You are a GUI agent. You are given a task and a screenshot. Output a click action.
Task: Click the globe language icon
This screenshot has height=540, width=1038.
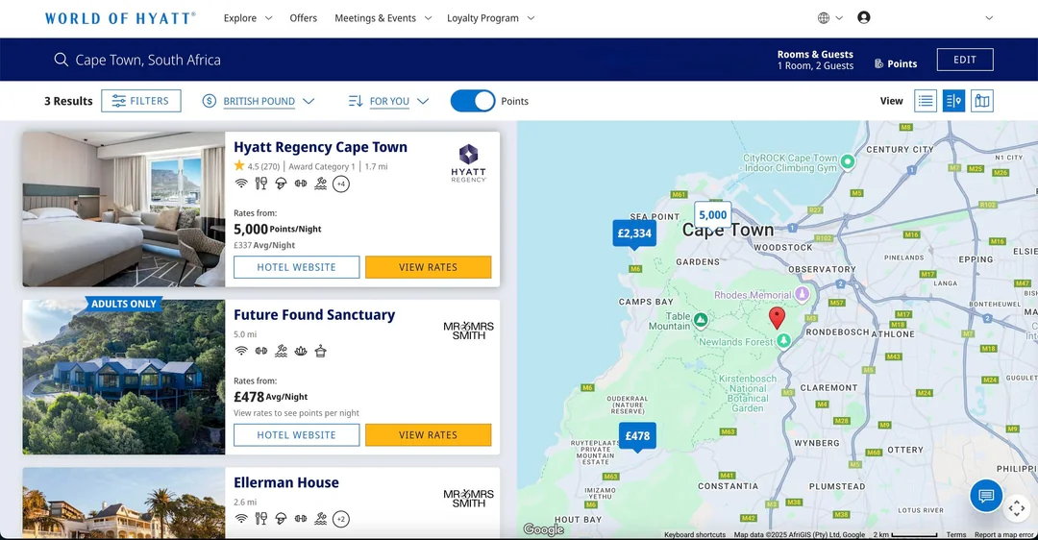coord(824,17)
